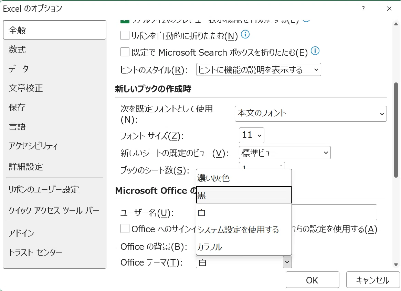This screenshot has width=401, height=291.
Task: Open 言語 category
Action: pyautogui.click(x=54, y=126)
